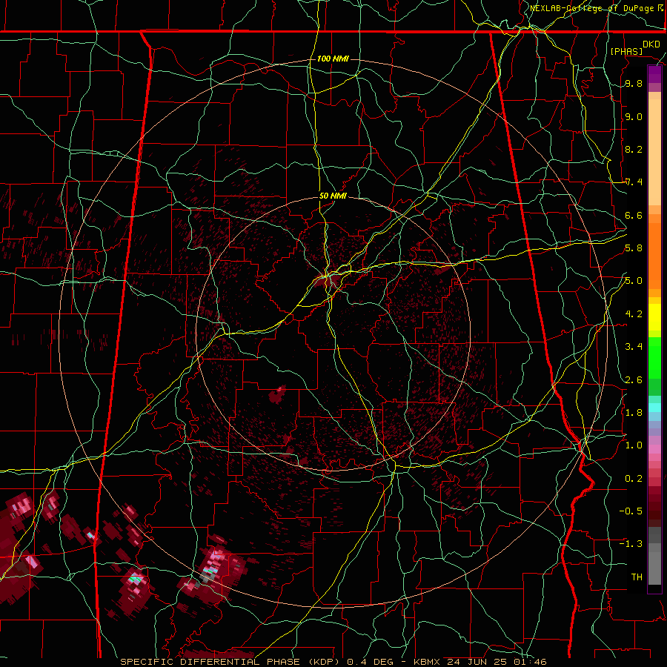The width and height of the screenshot is (667, 667).
Task: Click the 8.2 scale value
Action: point(634,149)
